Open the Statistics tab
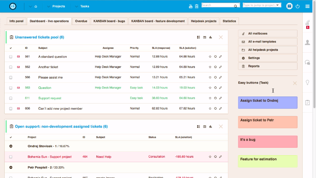Screen dimensions: 316x178 [x=229, y=21]
